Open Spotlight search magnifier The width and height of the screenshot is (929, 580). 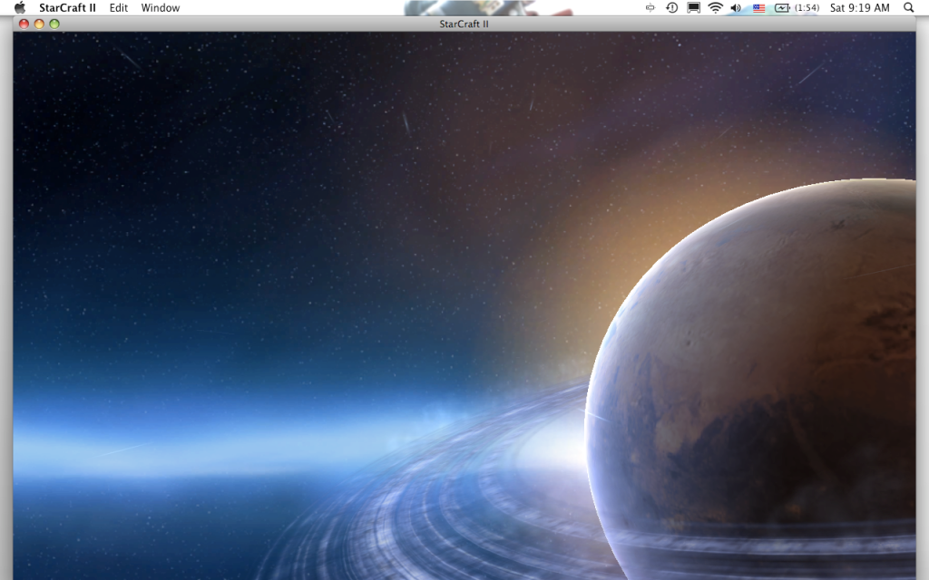tap(909, 8)
